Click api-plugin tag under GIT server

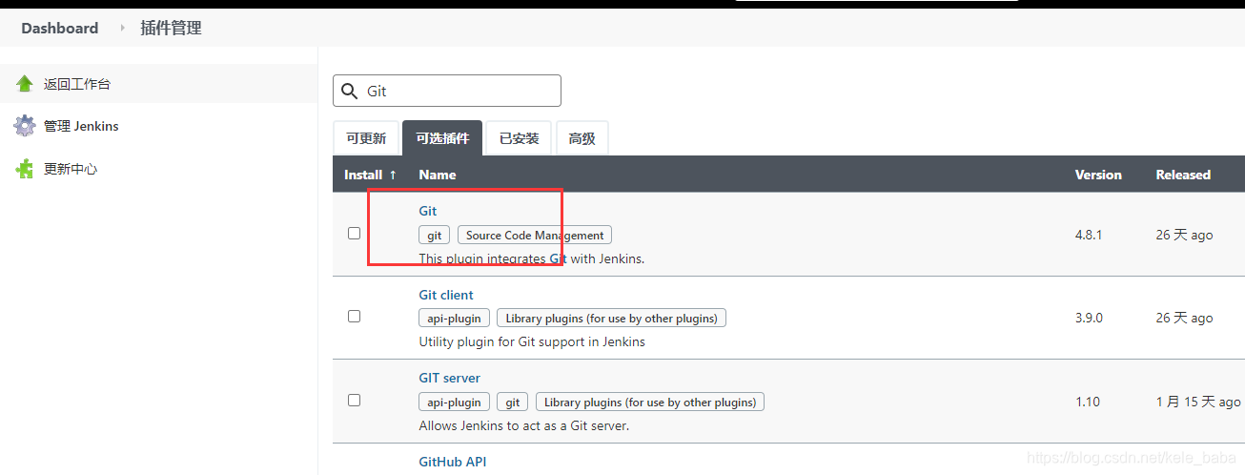coord(455,402)
